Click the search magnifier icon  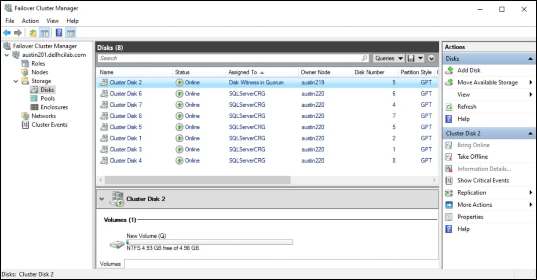(x=365, y=58)
